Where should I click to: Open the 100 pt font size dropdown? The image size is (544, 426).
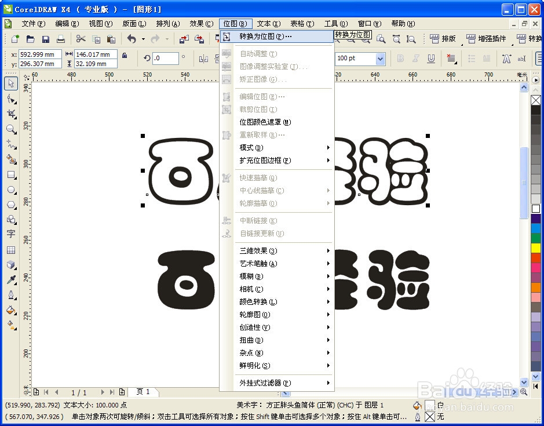click(380, 59)
